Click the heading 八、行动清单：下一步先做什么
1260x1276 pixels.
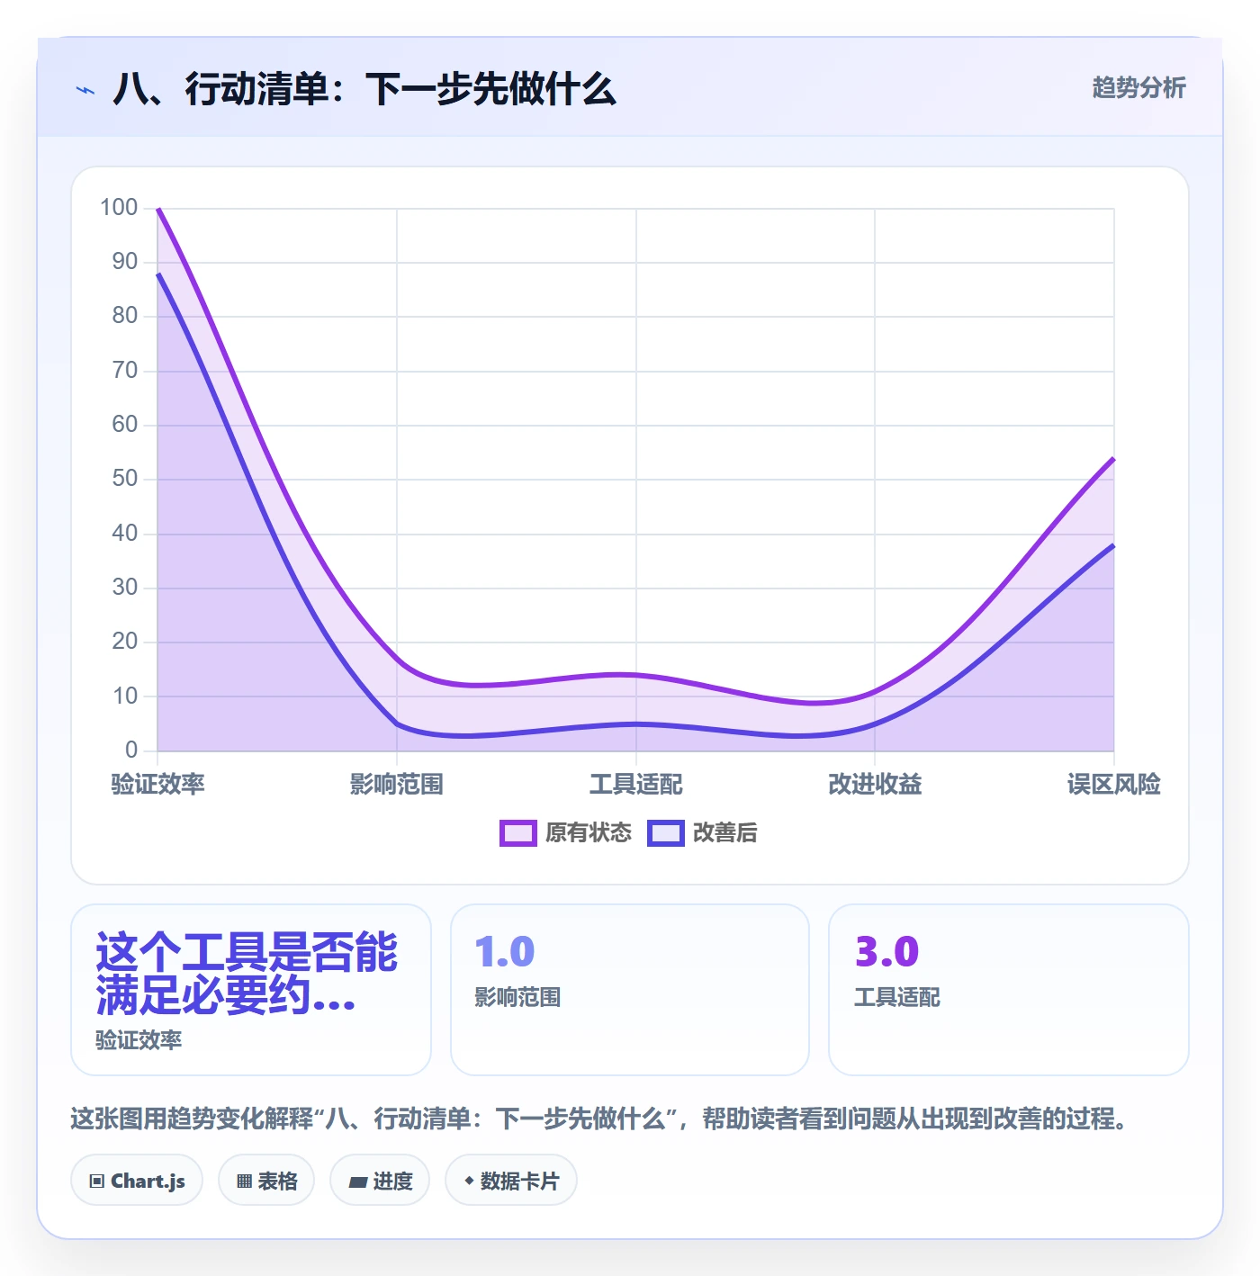(x=364, y=89)
